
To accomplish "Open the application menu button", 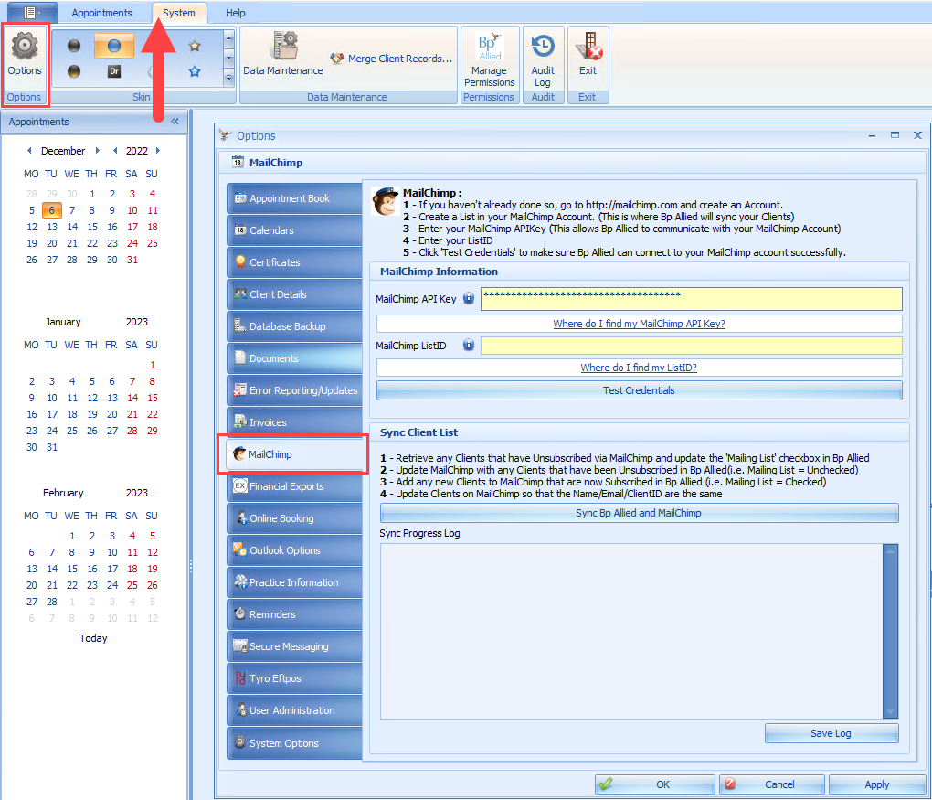I will pos(33,13).
